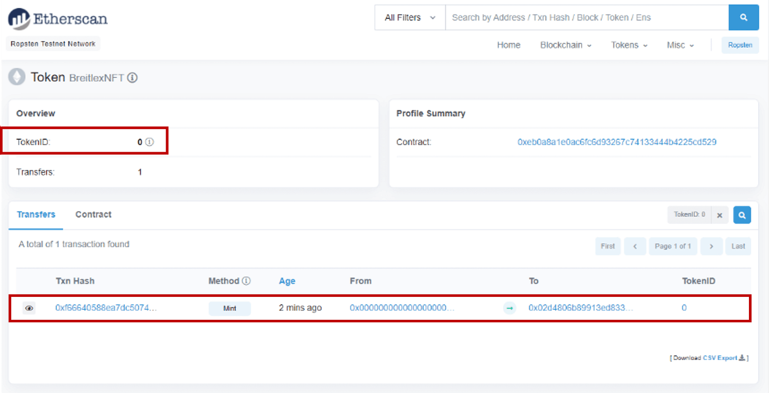Click the Txn Hash column header
769x393 pixels.
tap(75, 281)
